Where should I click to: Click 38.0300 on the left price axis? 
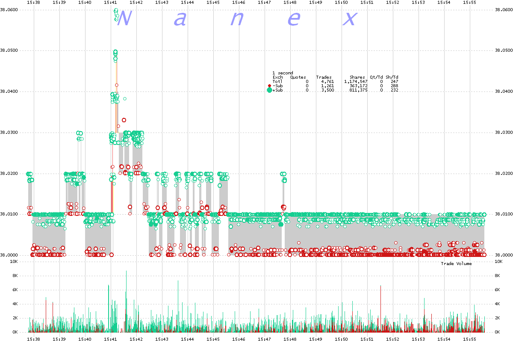9,133
